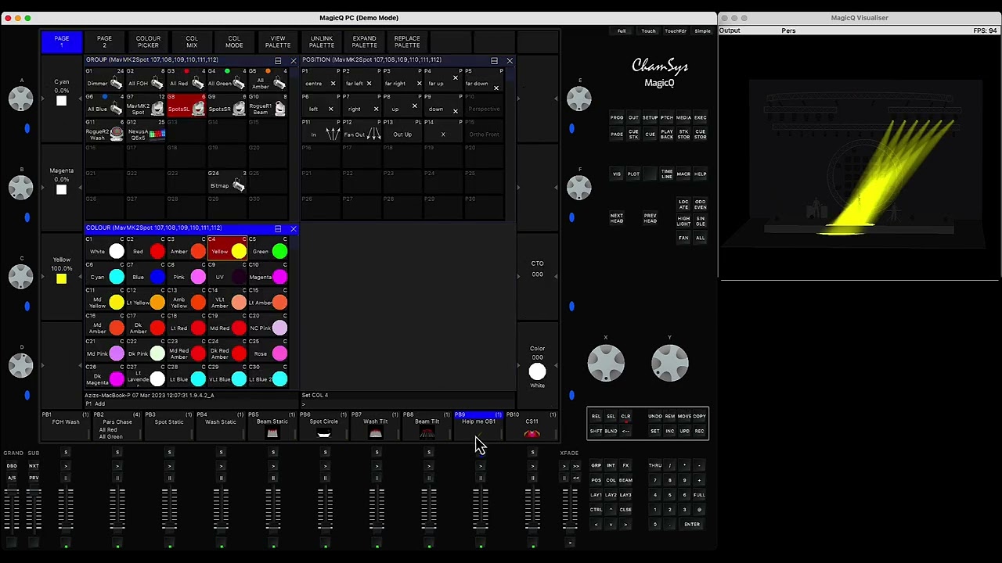Select the G1 Dimmer fixture group

tap(105, 81)
